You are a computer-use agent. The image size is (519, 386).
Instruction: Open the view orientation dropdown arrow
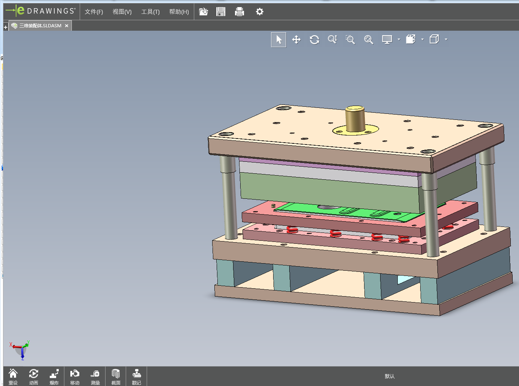pyautogui.click(x=422, y=39)
